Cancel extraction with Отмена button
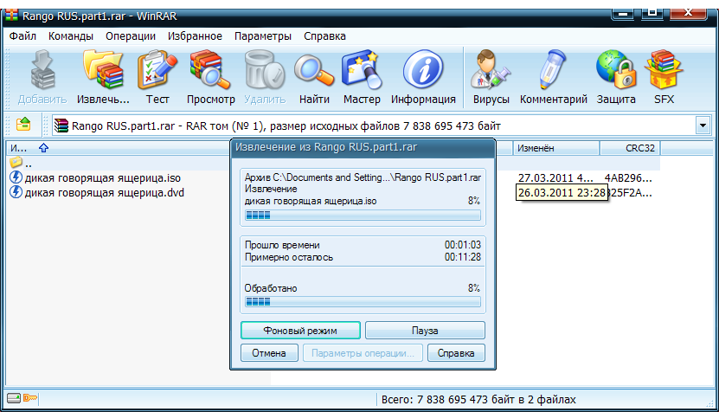 click(x=269, y=353)
